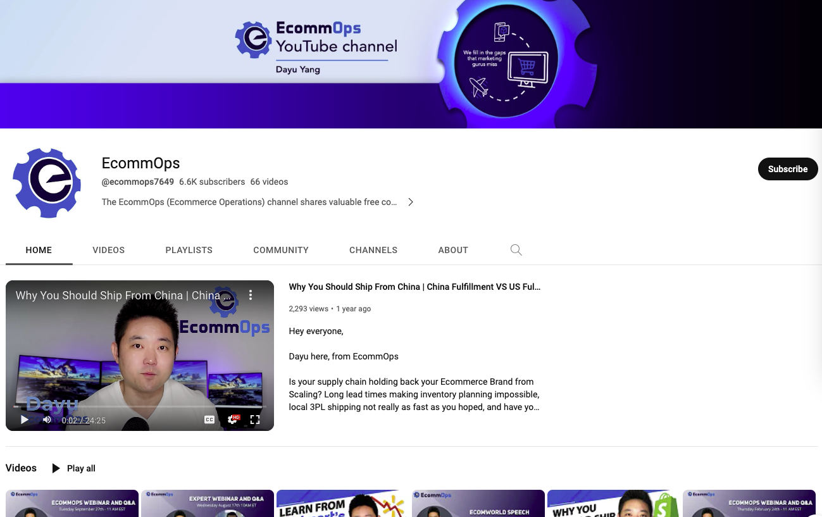The height and width of the screenshot is (517, 822).
Task: Switch to the Videos tab
Action: pos(108,250)
